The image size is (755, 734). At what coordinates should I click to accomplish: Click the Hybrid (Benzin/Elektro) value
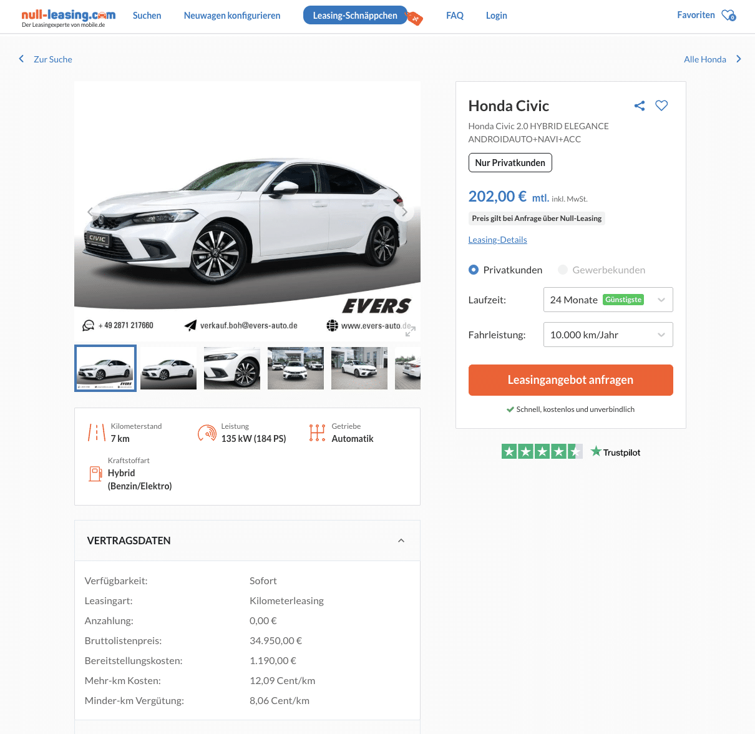coord(140,479)
